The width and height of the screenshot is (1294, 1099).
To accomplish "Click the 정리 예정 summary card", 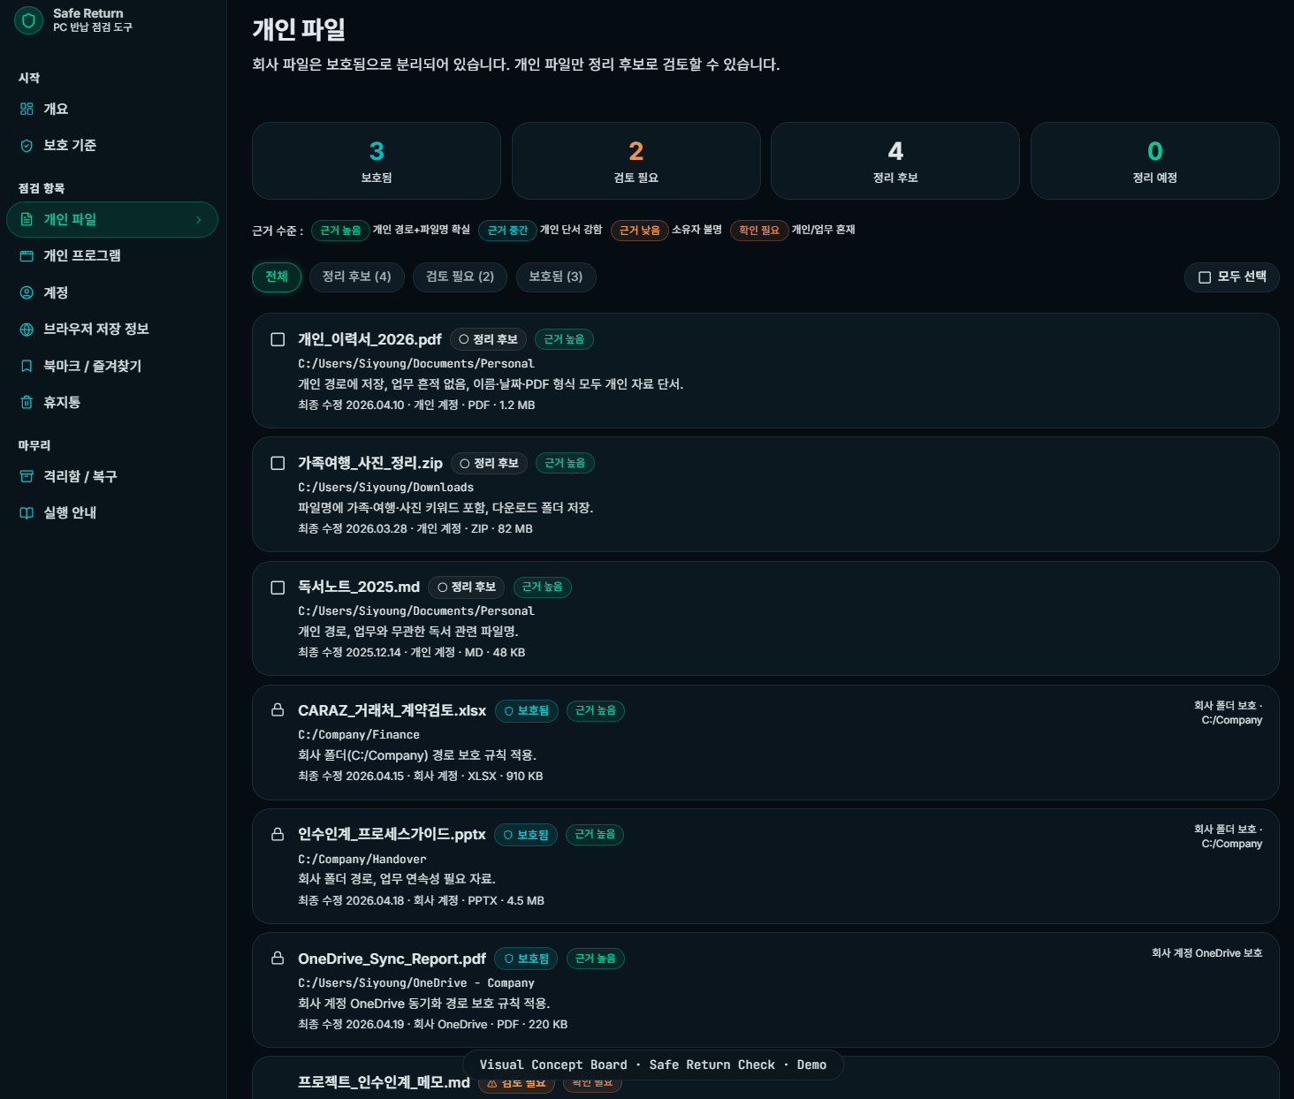I will click(1154, 161).
